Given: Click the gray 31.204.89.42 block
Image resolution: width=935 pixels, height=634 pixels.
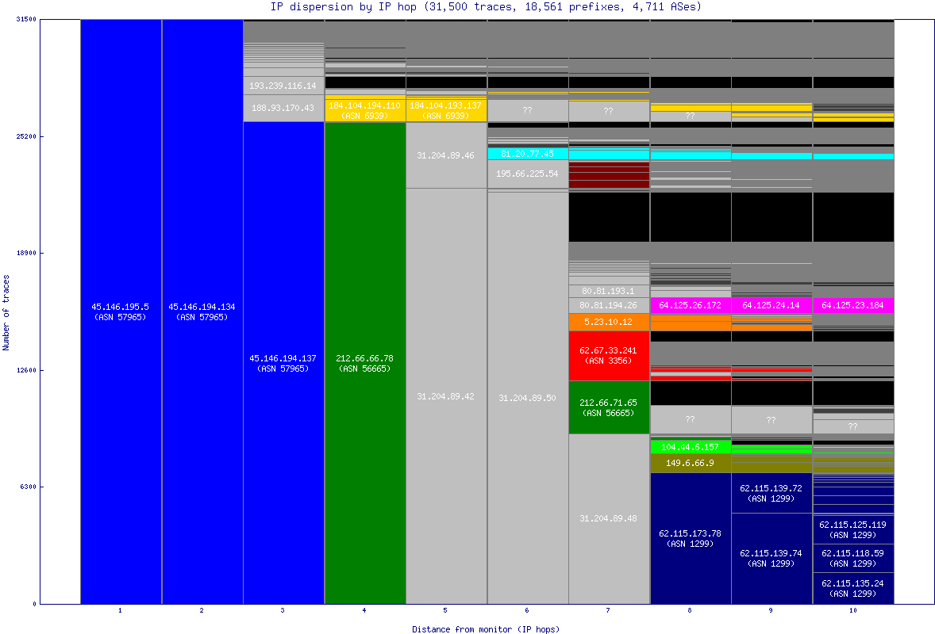Looking at the screenshot, I should (446, 395).
